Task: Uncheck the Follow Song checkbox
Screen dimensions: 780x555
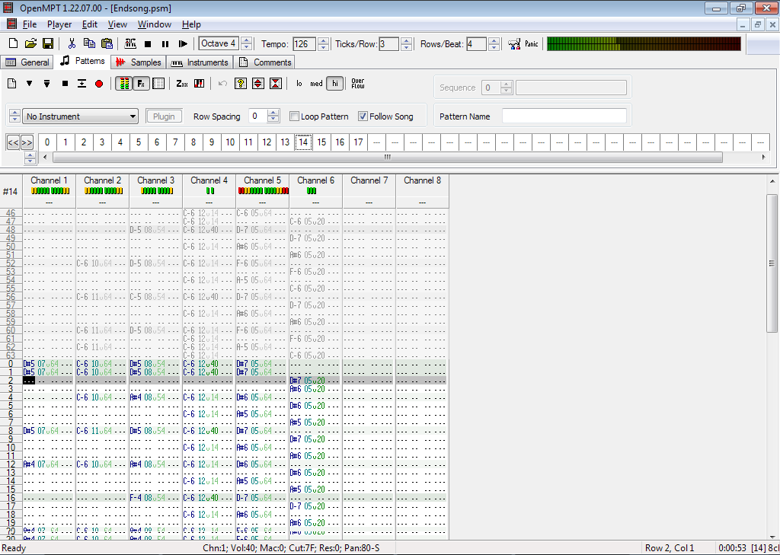Action: tap(363, 116)
